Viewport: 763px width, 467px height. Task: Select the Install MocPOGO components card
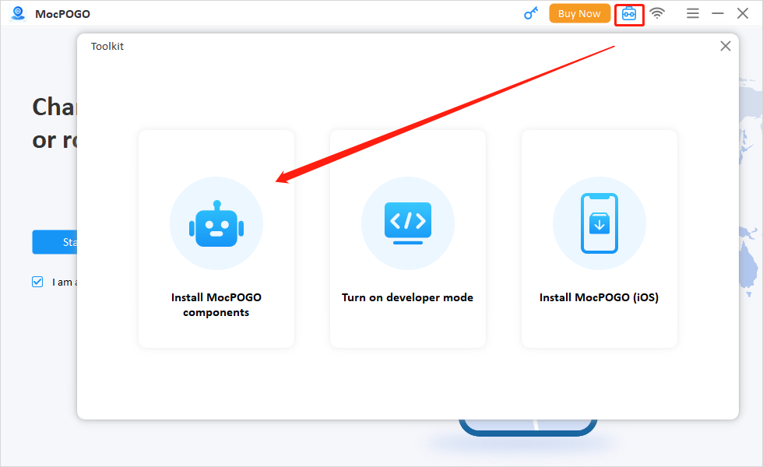(x=216, y=238)
